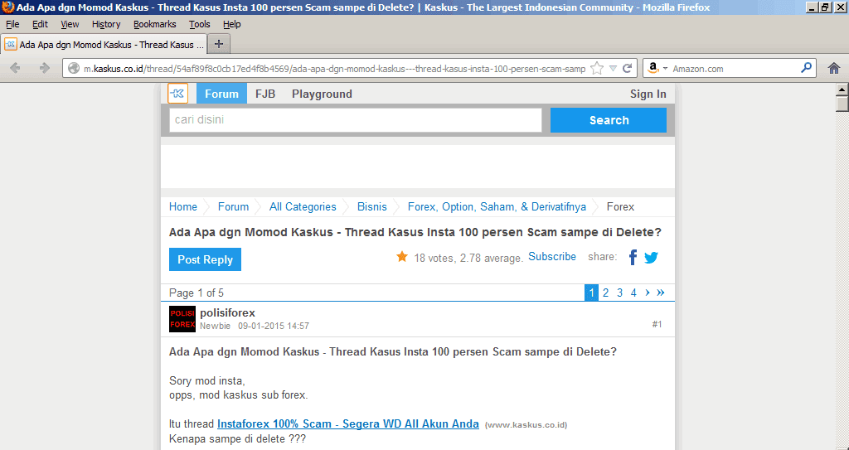Focus the cari disini search field
849x450 pixels.
(356, 119)
